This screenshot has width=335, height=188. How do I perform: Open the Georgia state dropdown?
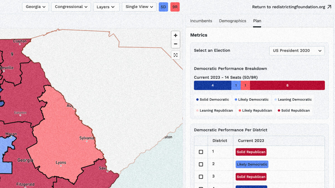coord(35,7)
